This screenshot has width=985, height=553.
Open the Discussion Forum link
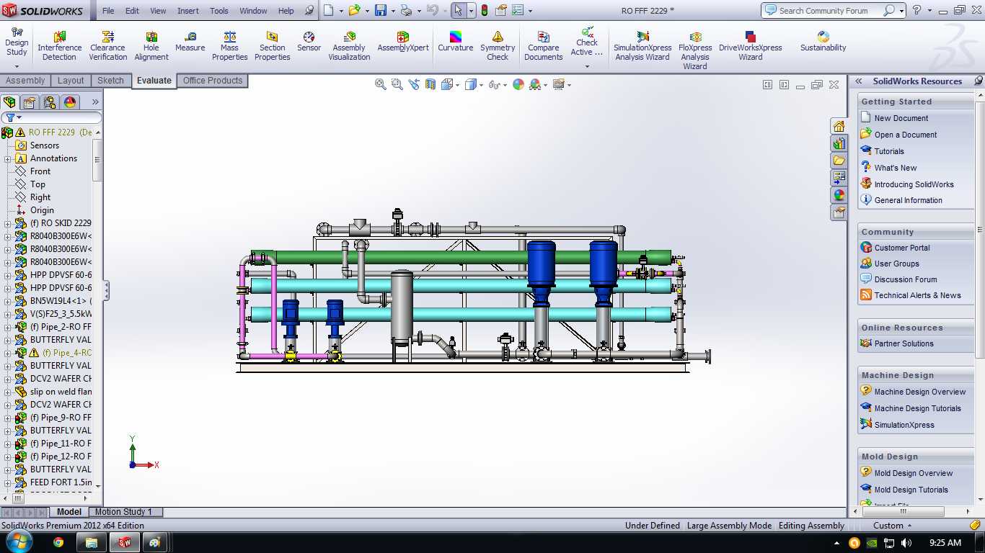click(x=906, y=279)
